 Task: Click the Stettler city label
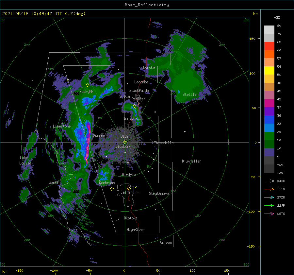(190, 95)
